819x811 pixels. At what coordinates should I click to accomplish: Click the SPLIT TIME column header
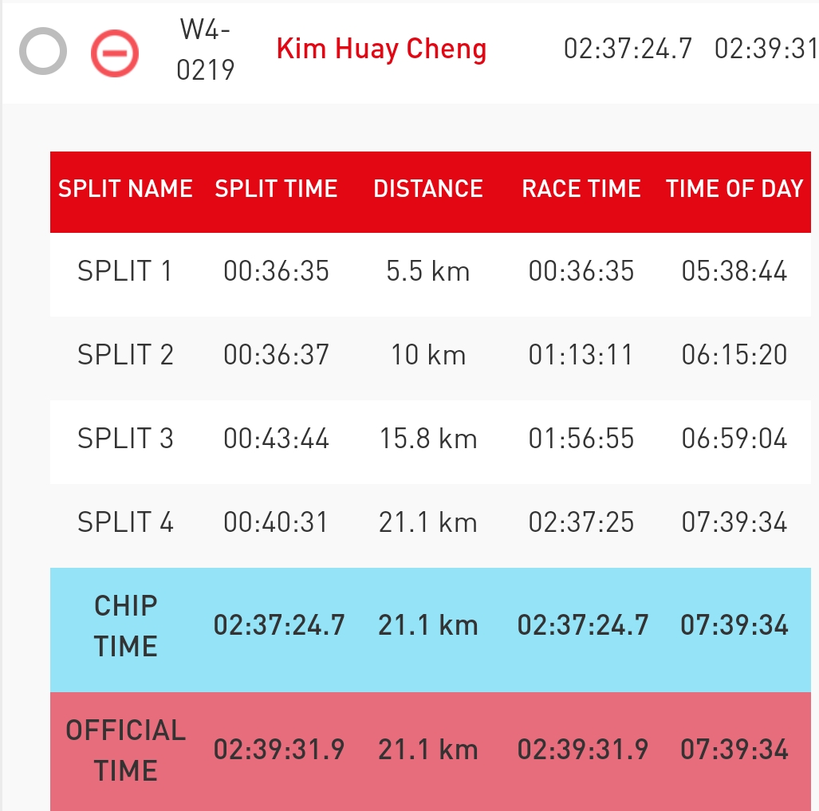pos(276,188)
